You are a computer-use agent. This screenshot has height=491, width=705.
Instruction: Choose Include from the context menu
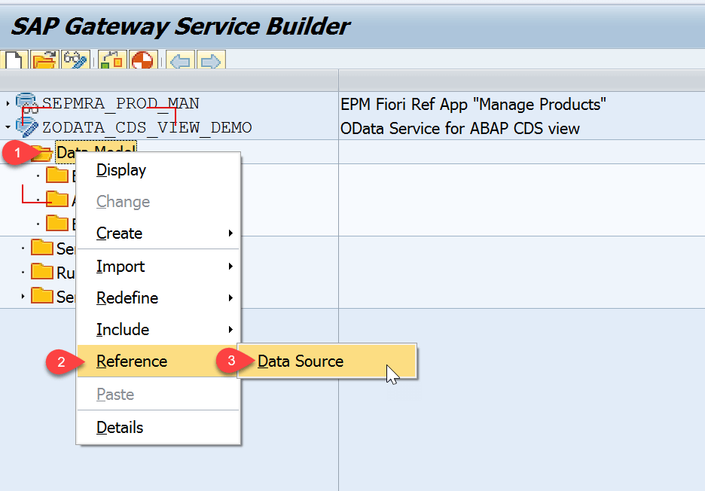(158, 330)
